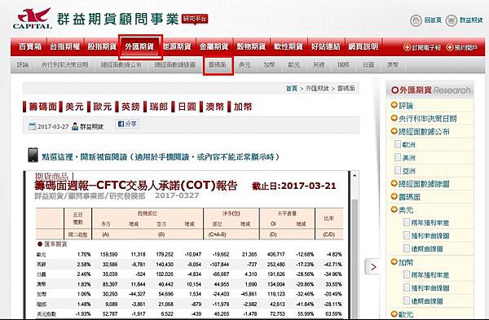Open the 軟性期貨 menu
The image size is (489, 320).
point(289,46)
